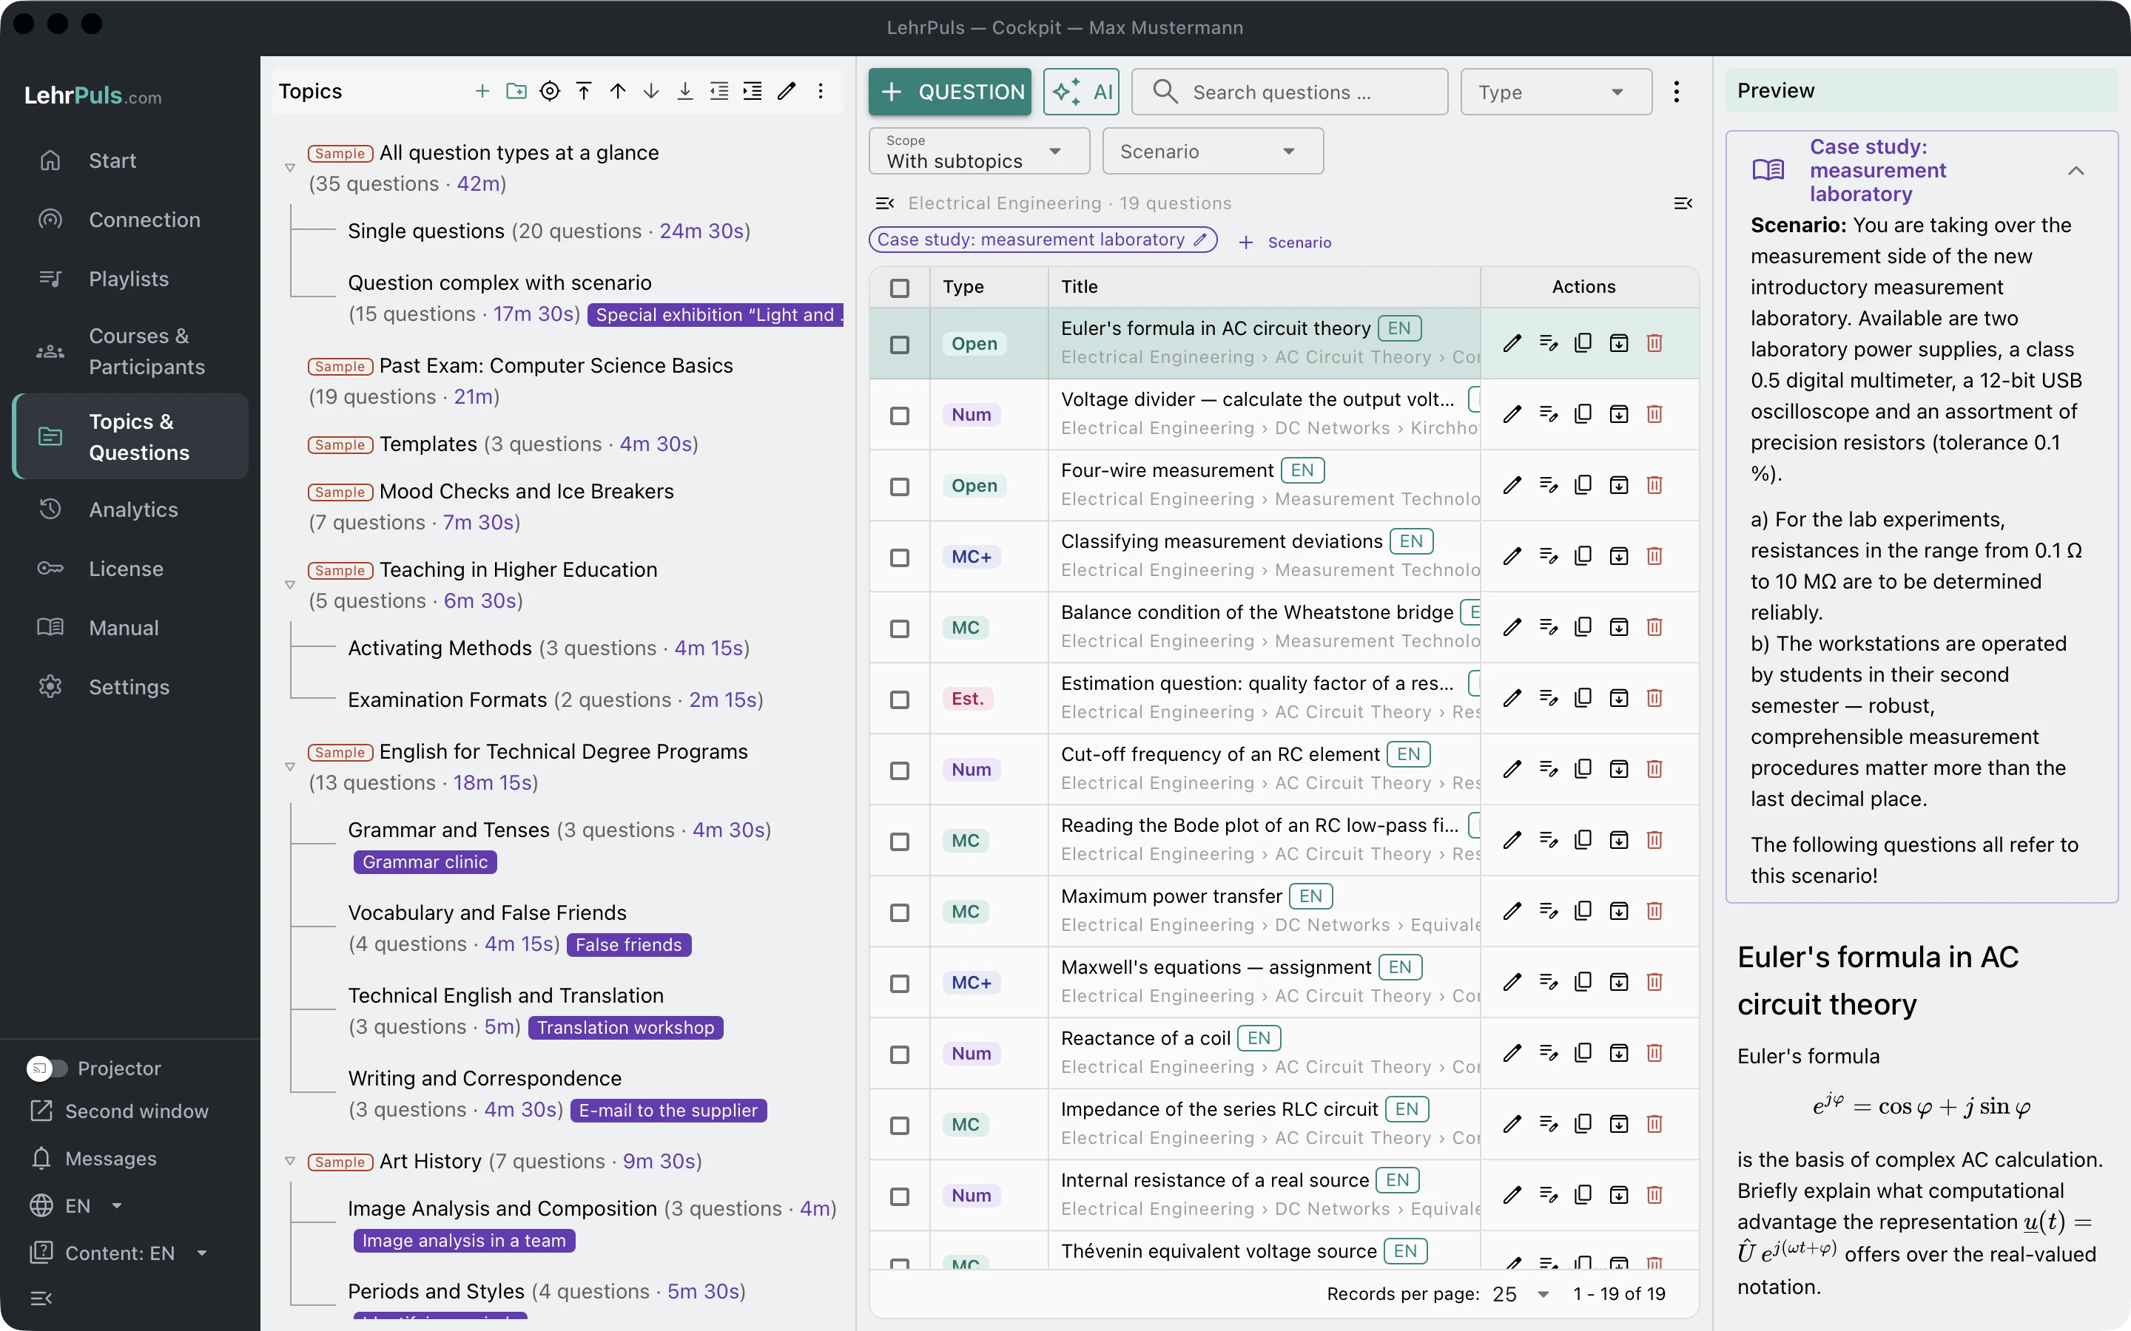Check the Euler's formula question checkbox
Image resolution: width=2131 pixels, height=1331 pixels.
(x=899, y=344)
